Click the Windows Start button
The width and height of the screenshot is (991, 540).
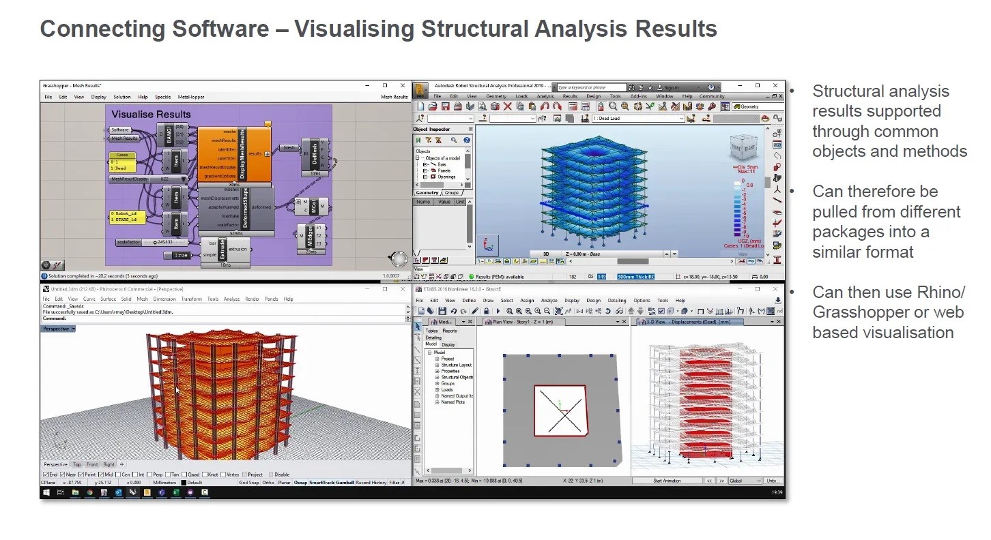point(47,492)
